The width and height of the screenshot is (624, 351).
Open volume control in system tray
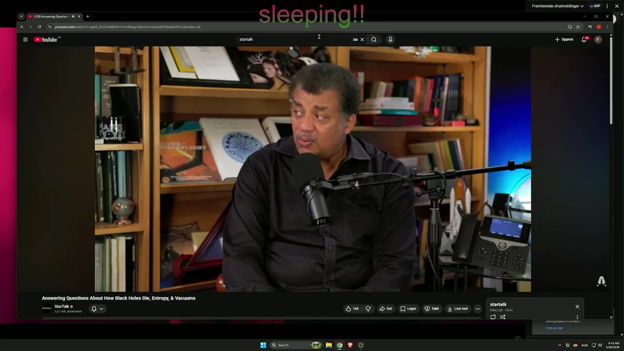[600, 345]
